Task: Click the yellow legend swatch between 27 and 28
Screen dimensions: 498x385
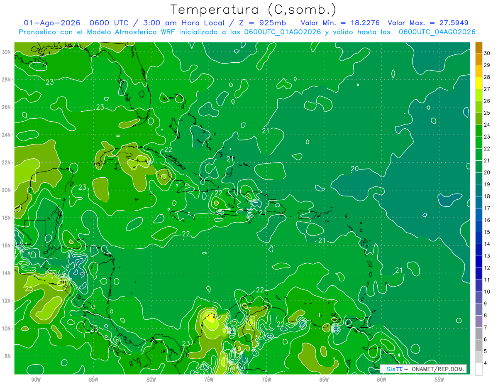Action: [x=478, y=83]
